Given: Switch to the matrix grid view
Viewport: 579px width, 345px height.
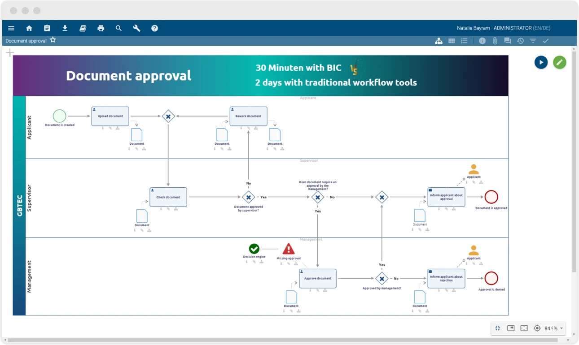Looking at the screenshot, I should 452,41.
